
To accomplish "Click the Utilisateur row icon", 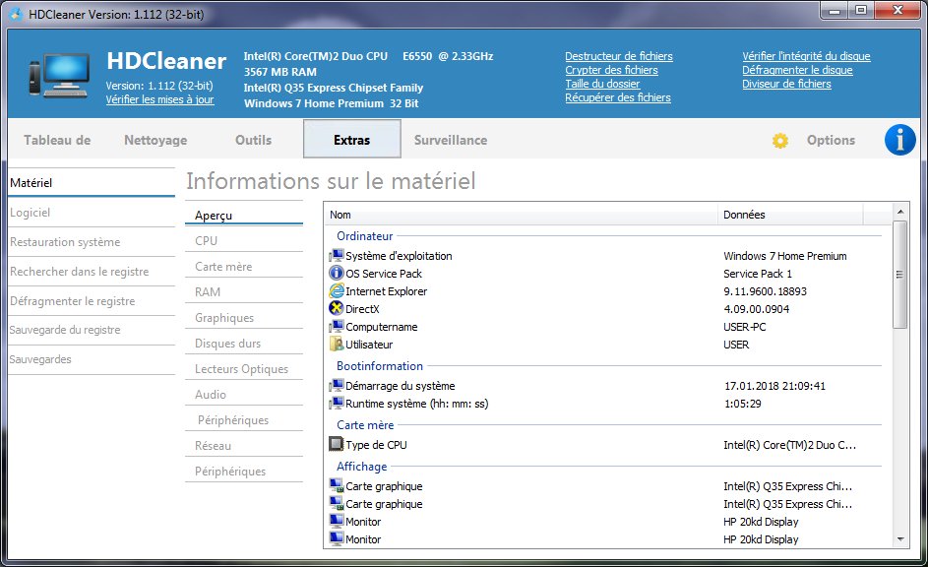I will (337, 344).
